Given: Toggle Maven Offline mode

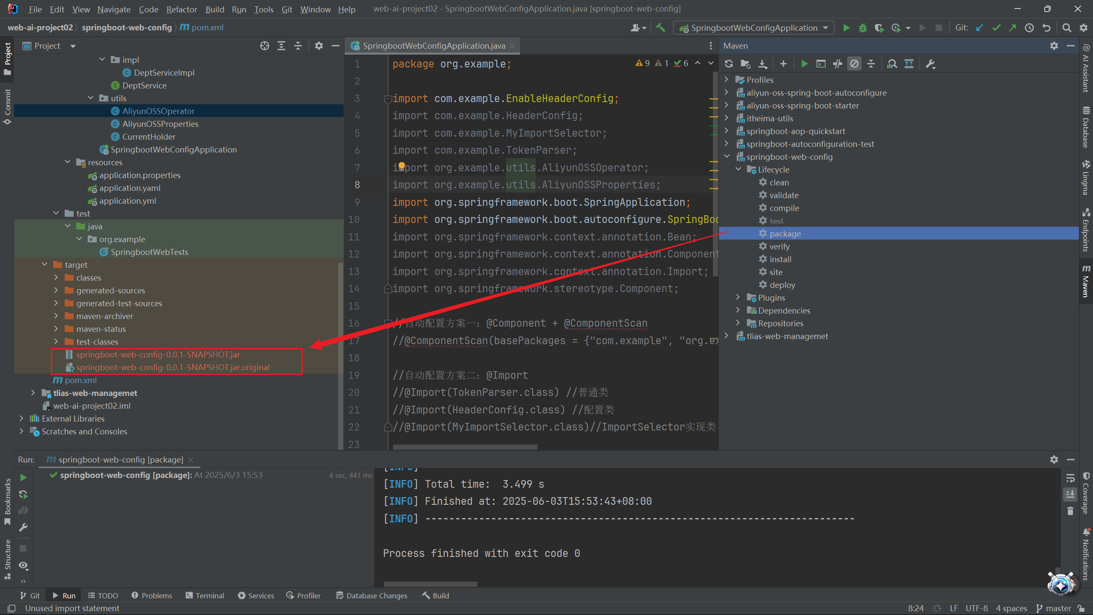Looking at the screenshot, I should coord(838,64).
